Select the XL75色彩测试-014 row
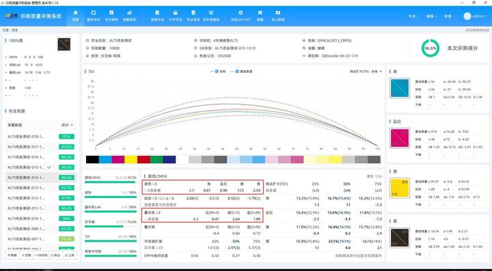Image resolution: width=492 pixels, height=271 pixels. point(41,177)
